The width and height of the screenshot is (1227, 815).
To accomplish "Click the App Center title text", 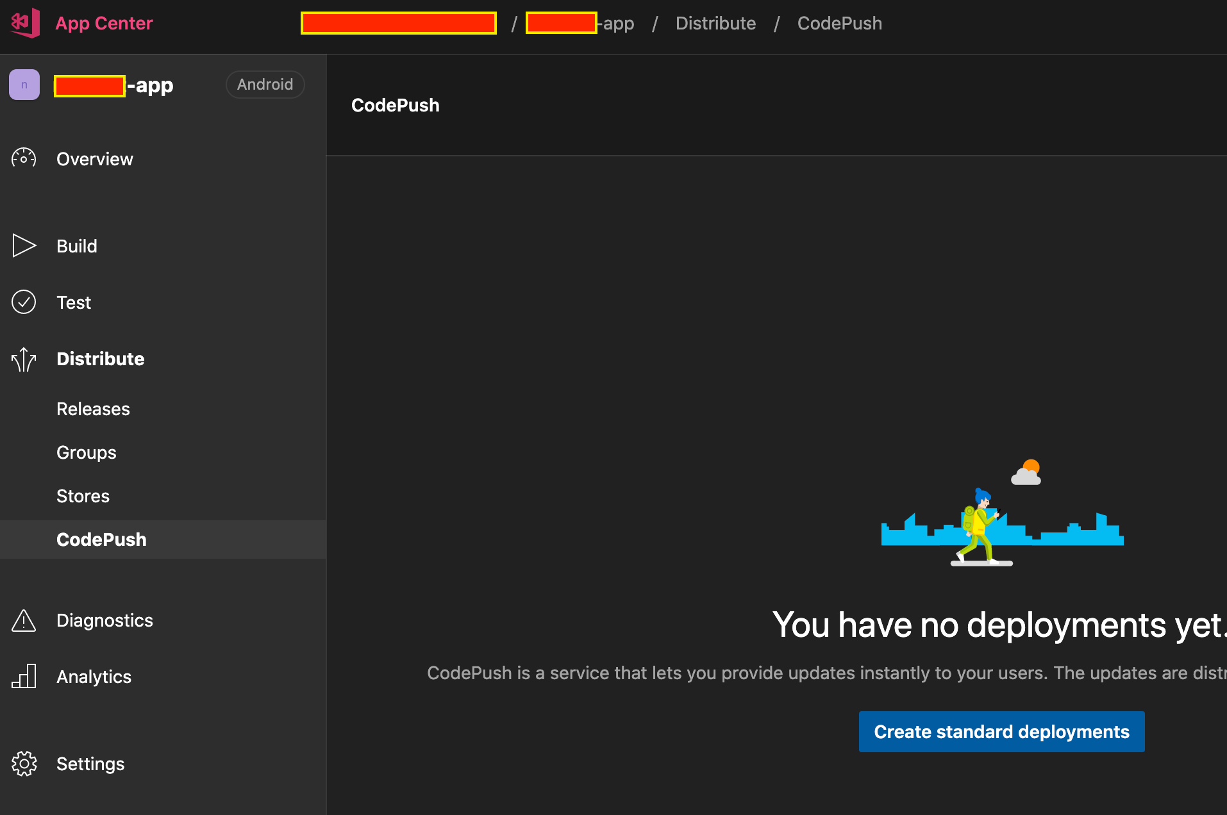I will pos(104,23).
